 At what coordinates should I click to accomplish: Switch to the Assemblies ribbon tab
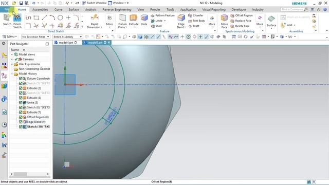pyautogui.click(x=40, y=9)
